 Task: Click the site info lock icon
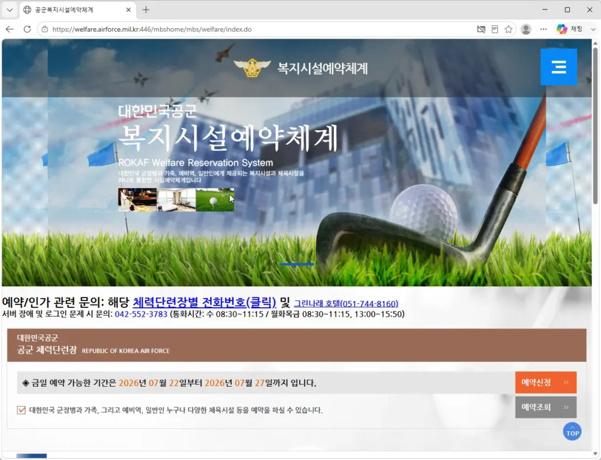click(45, 29)
